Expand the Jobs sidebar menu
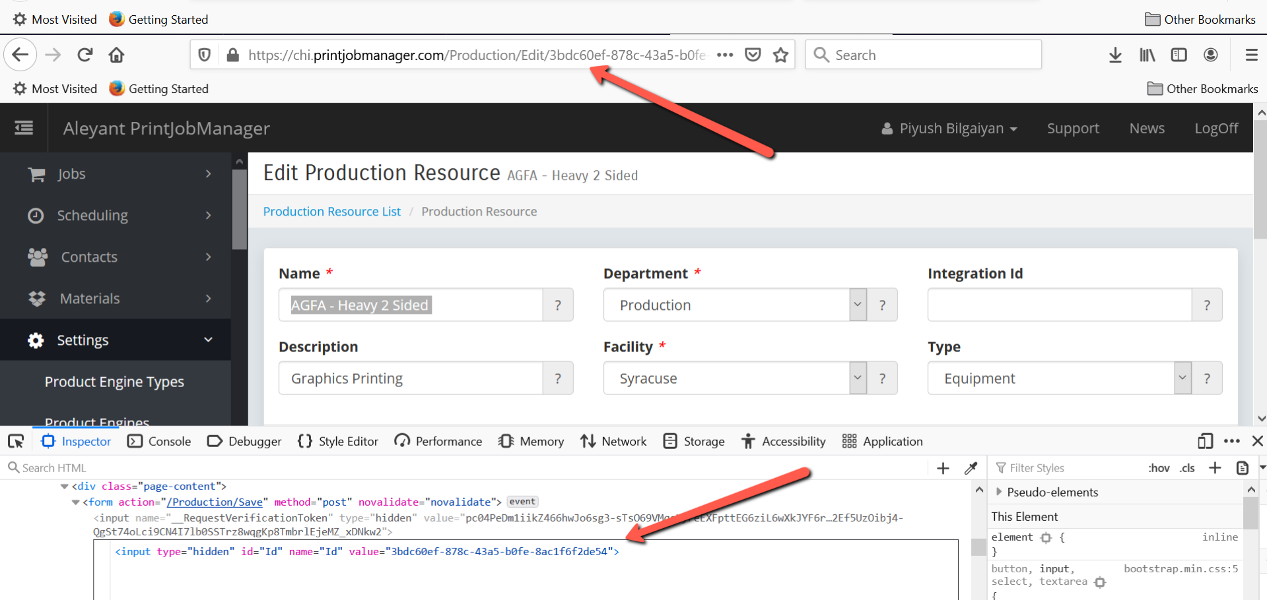 tap(116, 173)
